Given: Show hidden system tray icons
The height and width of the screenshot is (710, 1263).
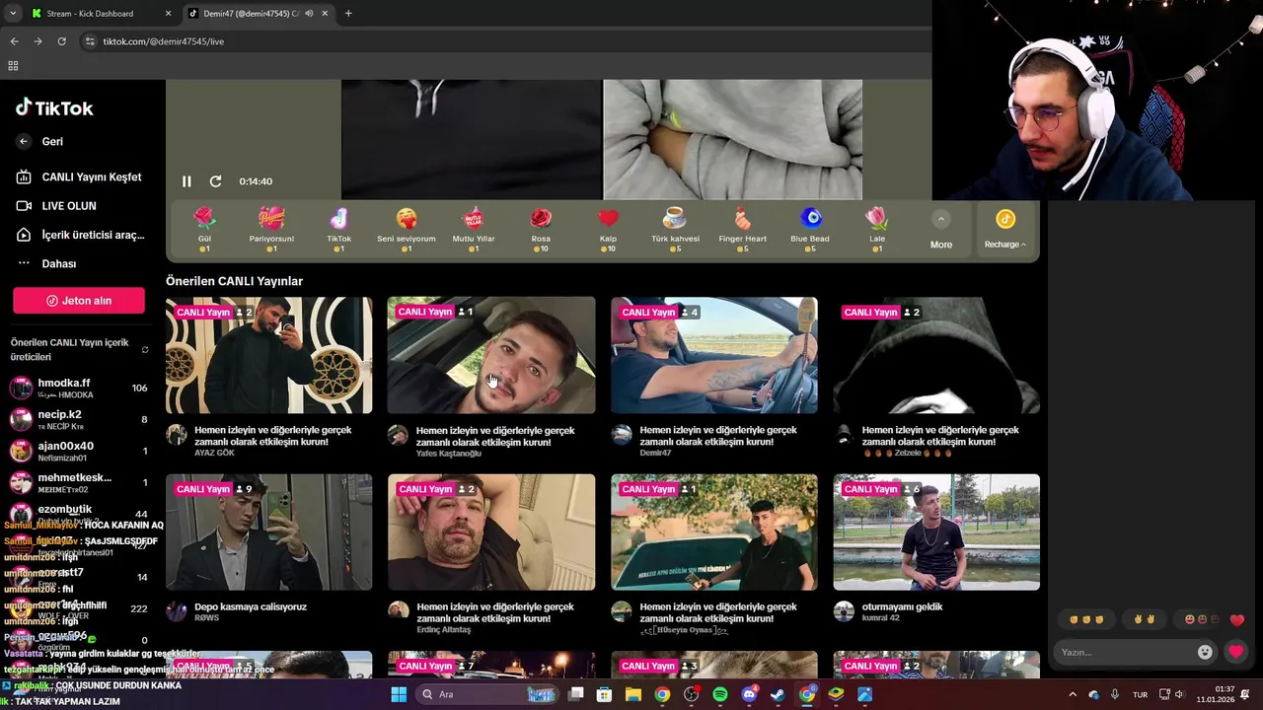Looking at the screenshot, I should point(1073,694).
